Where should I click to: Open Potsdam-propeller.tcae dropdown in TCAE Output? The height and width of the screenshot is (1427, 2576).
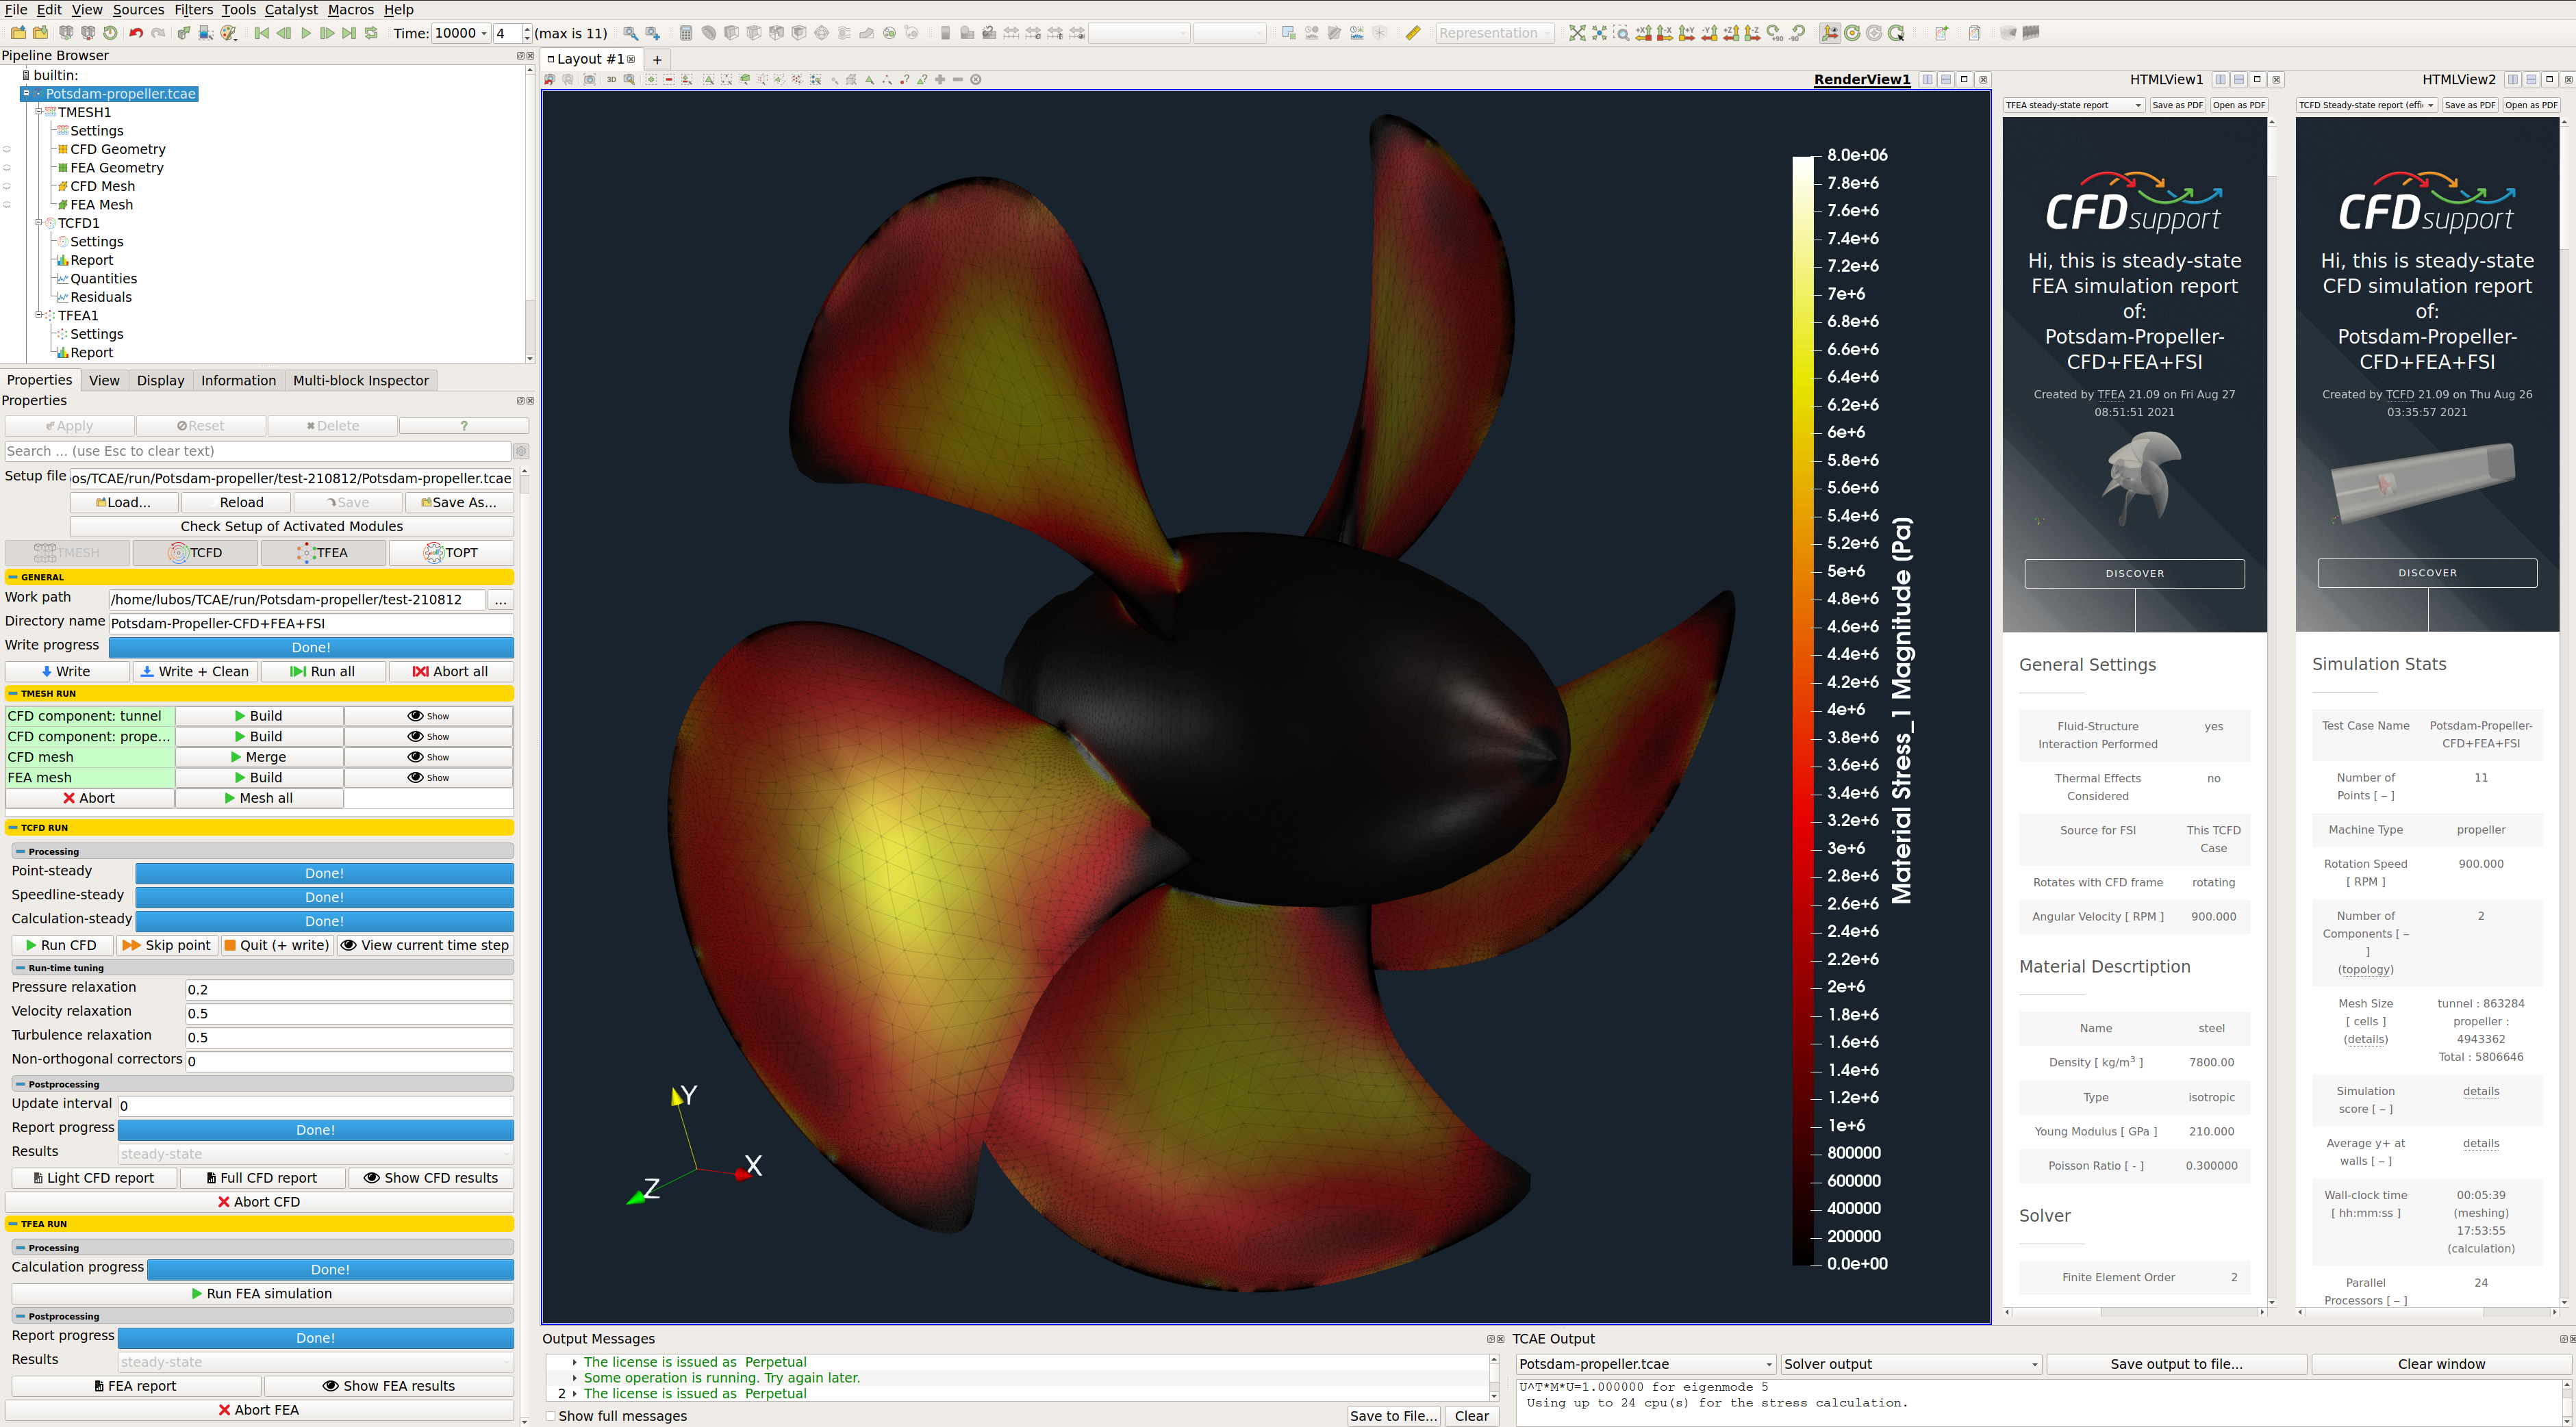pos(1645,1364)
